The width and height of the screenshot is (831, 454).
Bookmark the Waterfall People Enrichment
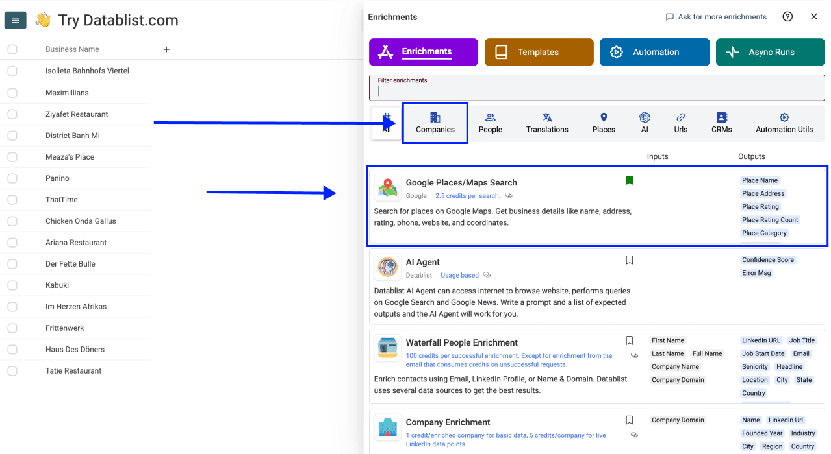629,340
